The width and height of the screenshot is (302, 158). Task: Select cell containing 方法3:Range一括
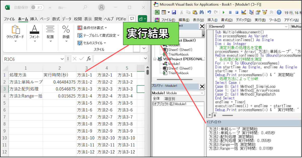[26, 96]
